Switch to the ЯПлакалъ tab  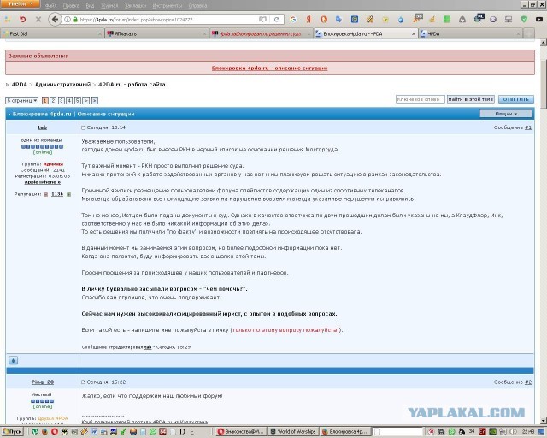click(156, 33)
